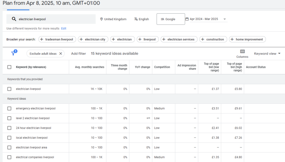
Task: Click plus icon on home improvement chip
Action: click(x=232, y=39)
